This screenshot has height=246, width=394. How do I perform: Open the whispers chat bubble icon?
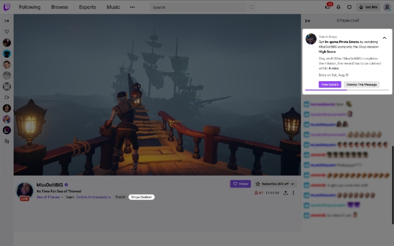pos(349,7)
